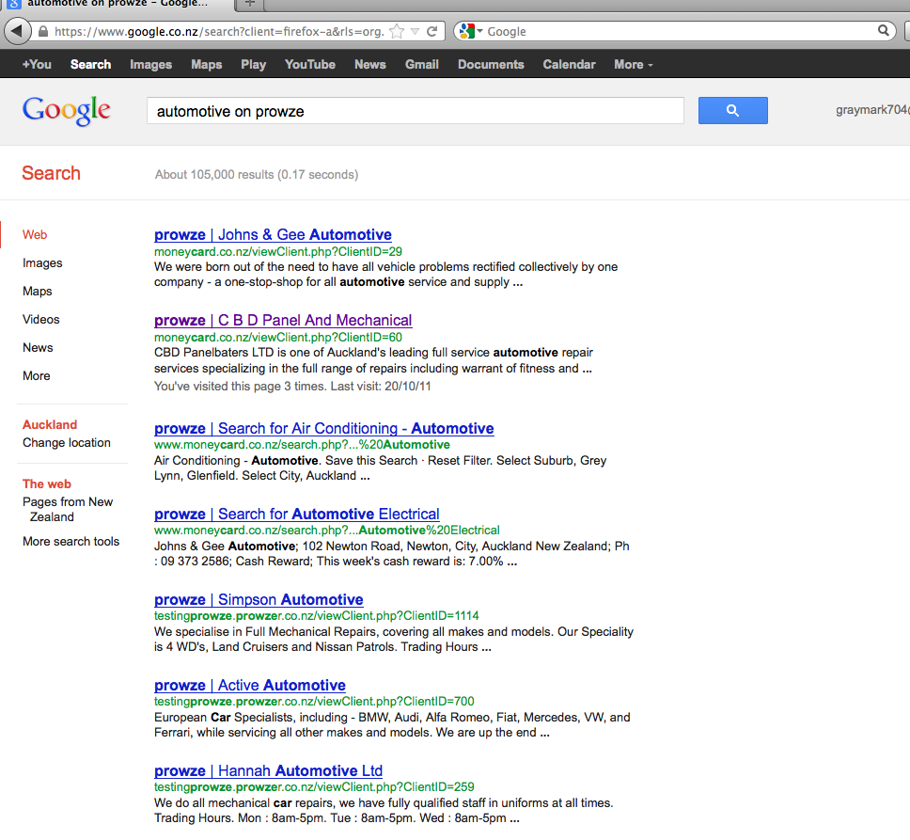This screenshot has width=910, height=840.
Task: Select Maps in the left sidebar
Action: 38,291
